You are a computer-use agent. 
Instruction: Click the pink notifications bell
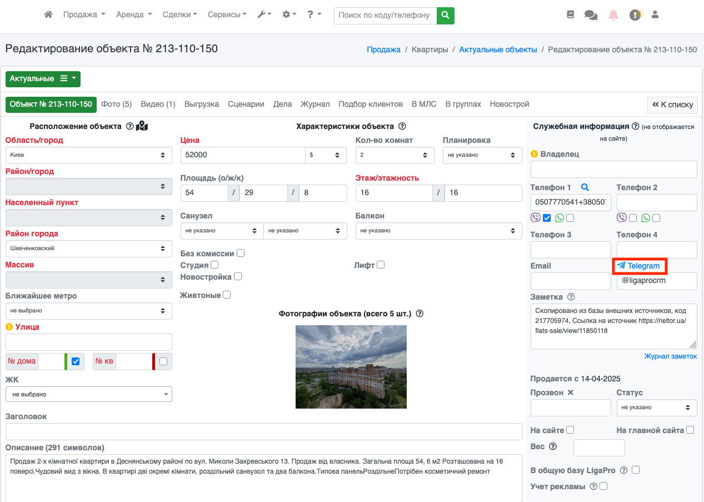tap(613, 15)
